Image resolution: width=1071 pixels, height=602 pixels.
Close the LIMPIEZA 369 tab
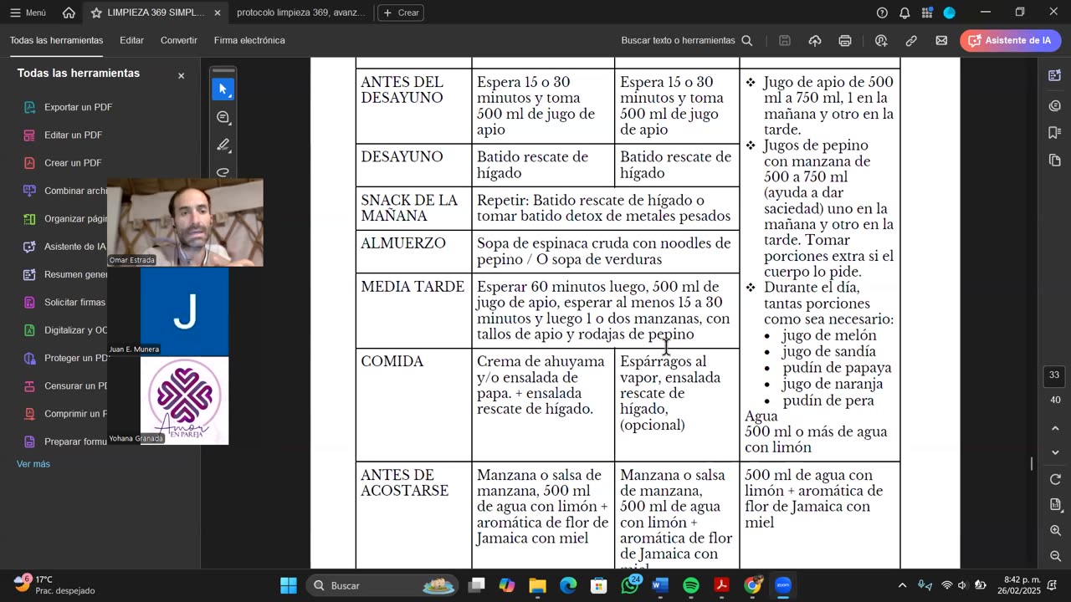pos(218,13)
